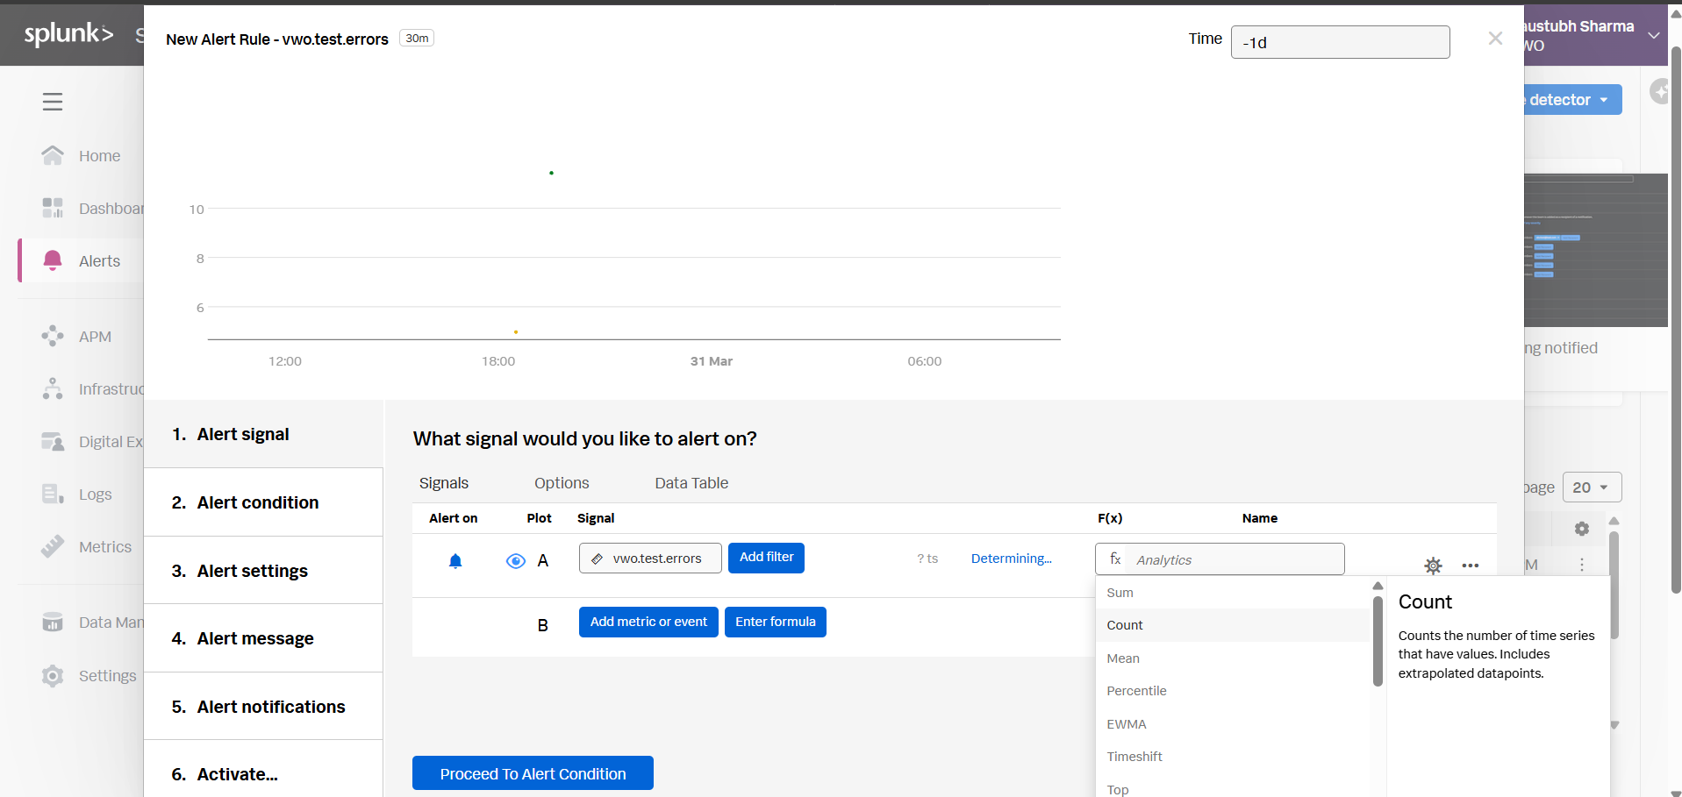The height and width of the screenshot is (797, 1682).
Task: Click the vwo.test.errors signal field
Action: coord(650,558)
